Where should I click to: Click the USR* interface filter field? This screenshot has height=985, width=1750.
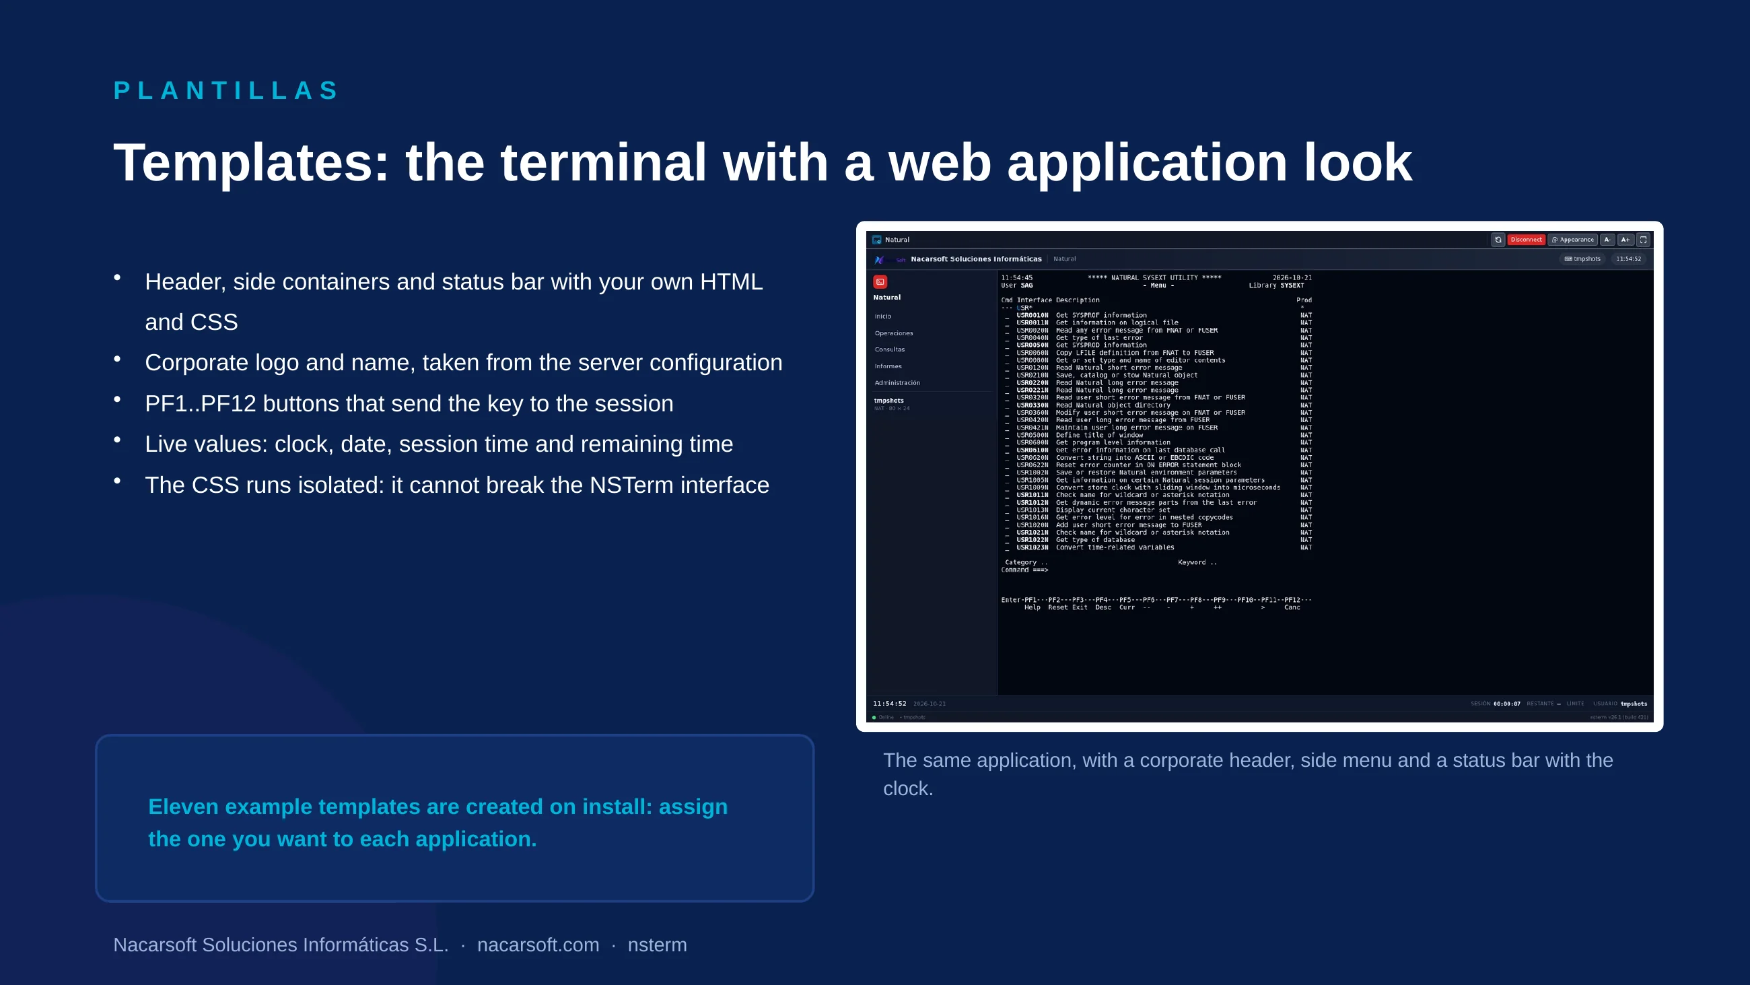click(1024, 308)
